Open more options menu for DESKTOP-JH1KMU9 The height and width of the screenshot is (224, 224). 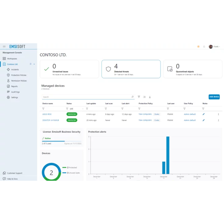point(218,121)
